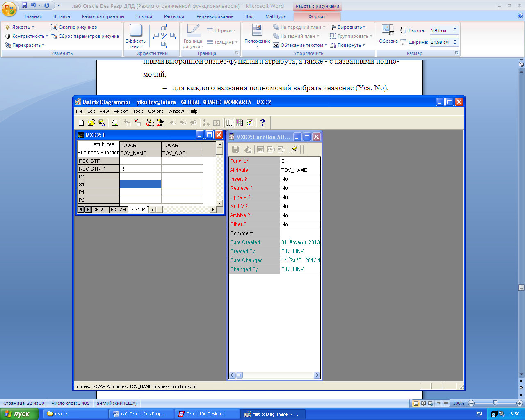This screenshot has width=525, height=420.
Task: Click New icon in Matrix Diagrammer toolbar
Action: (x=81, y=123)
